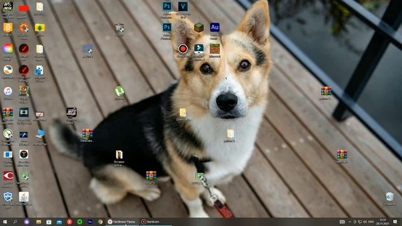Viewport: 402px width, 226px height.
Task: Launch the red eye ABBYY icon
Action: (x=8, y=176)
